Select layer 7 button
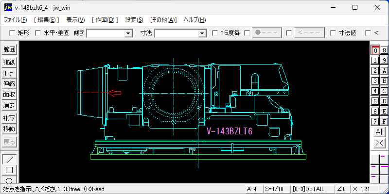This screenshot has width=389, height=194. 375,122
